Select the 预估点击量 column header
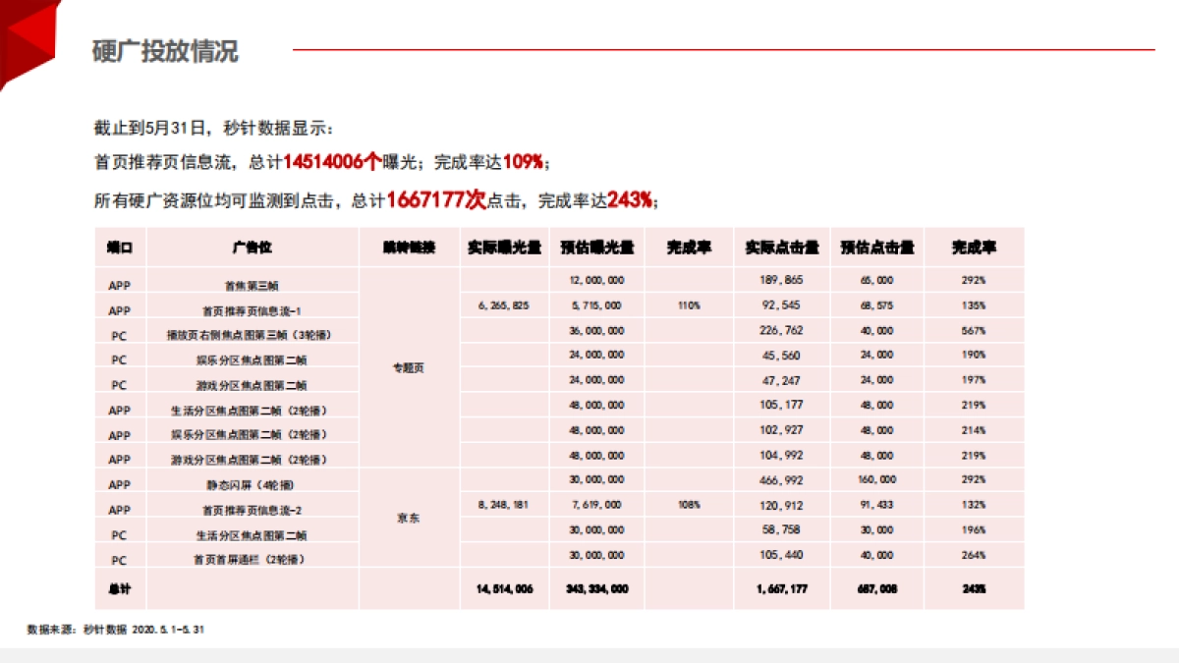 (x=872, y=249)
